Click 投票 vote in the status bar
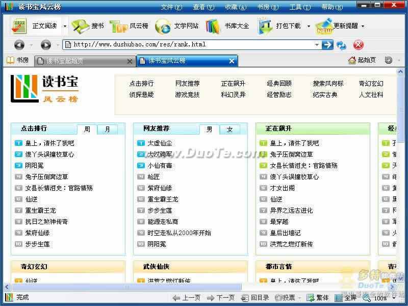The image size is (408, 306). click(285, 297)
